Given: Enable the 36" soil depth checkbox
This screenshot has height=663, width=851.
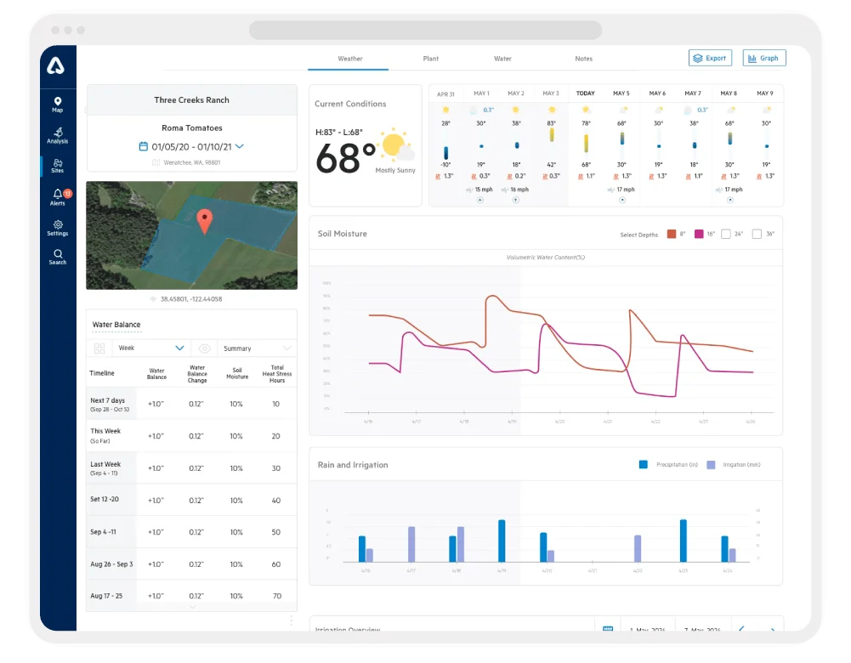Looking at the screenshot, I should [757, 234].
